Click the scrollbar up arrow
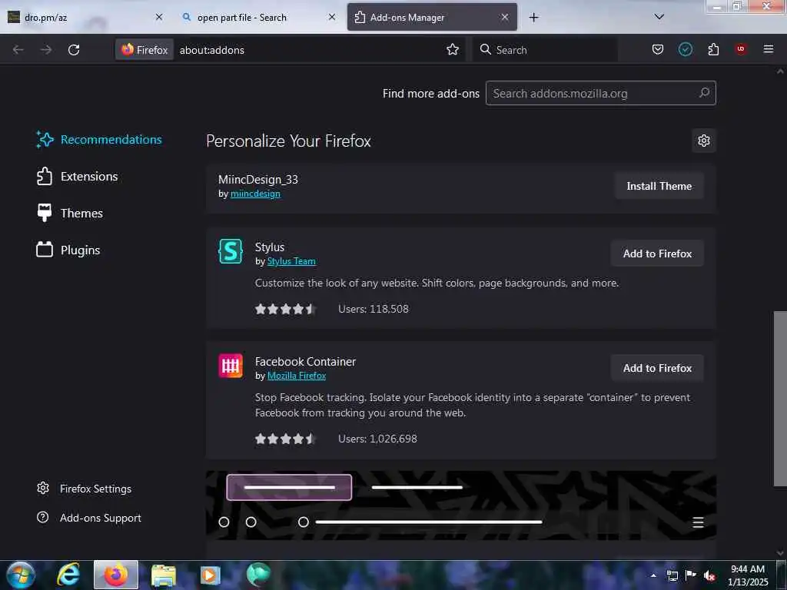Viewport: 787px width, 590px height. [x=780, y=71]
